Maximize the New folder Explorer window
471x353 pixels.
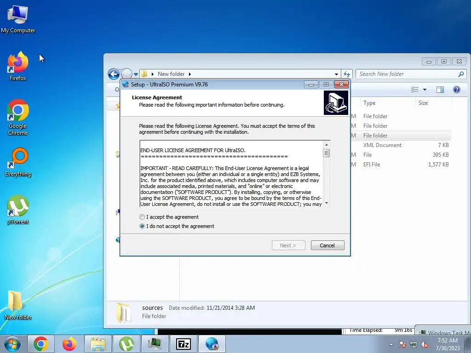click(x=444, y=62)
